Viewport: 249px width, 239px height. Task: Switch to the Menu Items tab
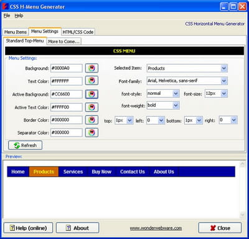coord(16,32)
